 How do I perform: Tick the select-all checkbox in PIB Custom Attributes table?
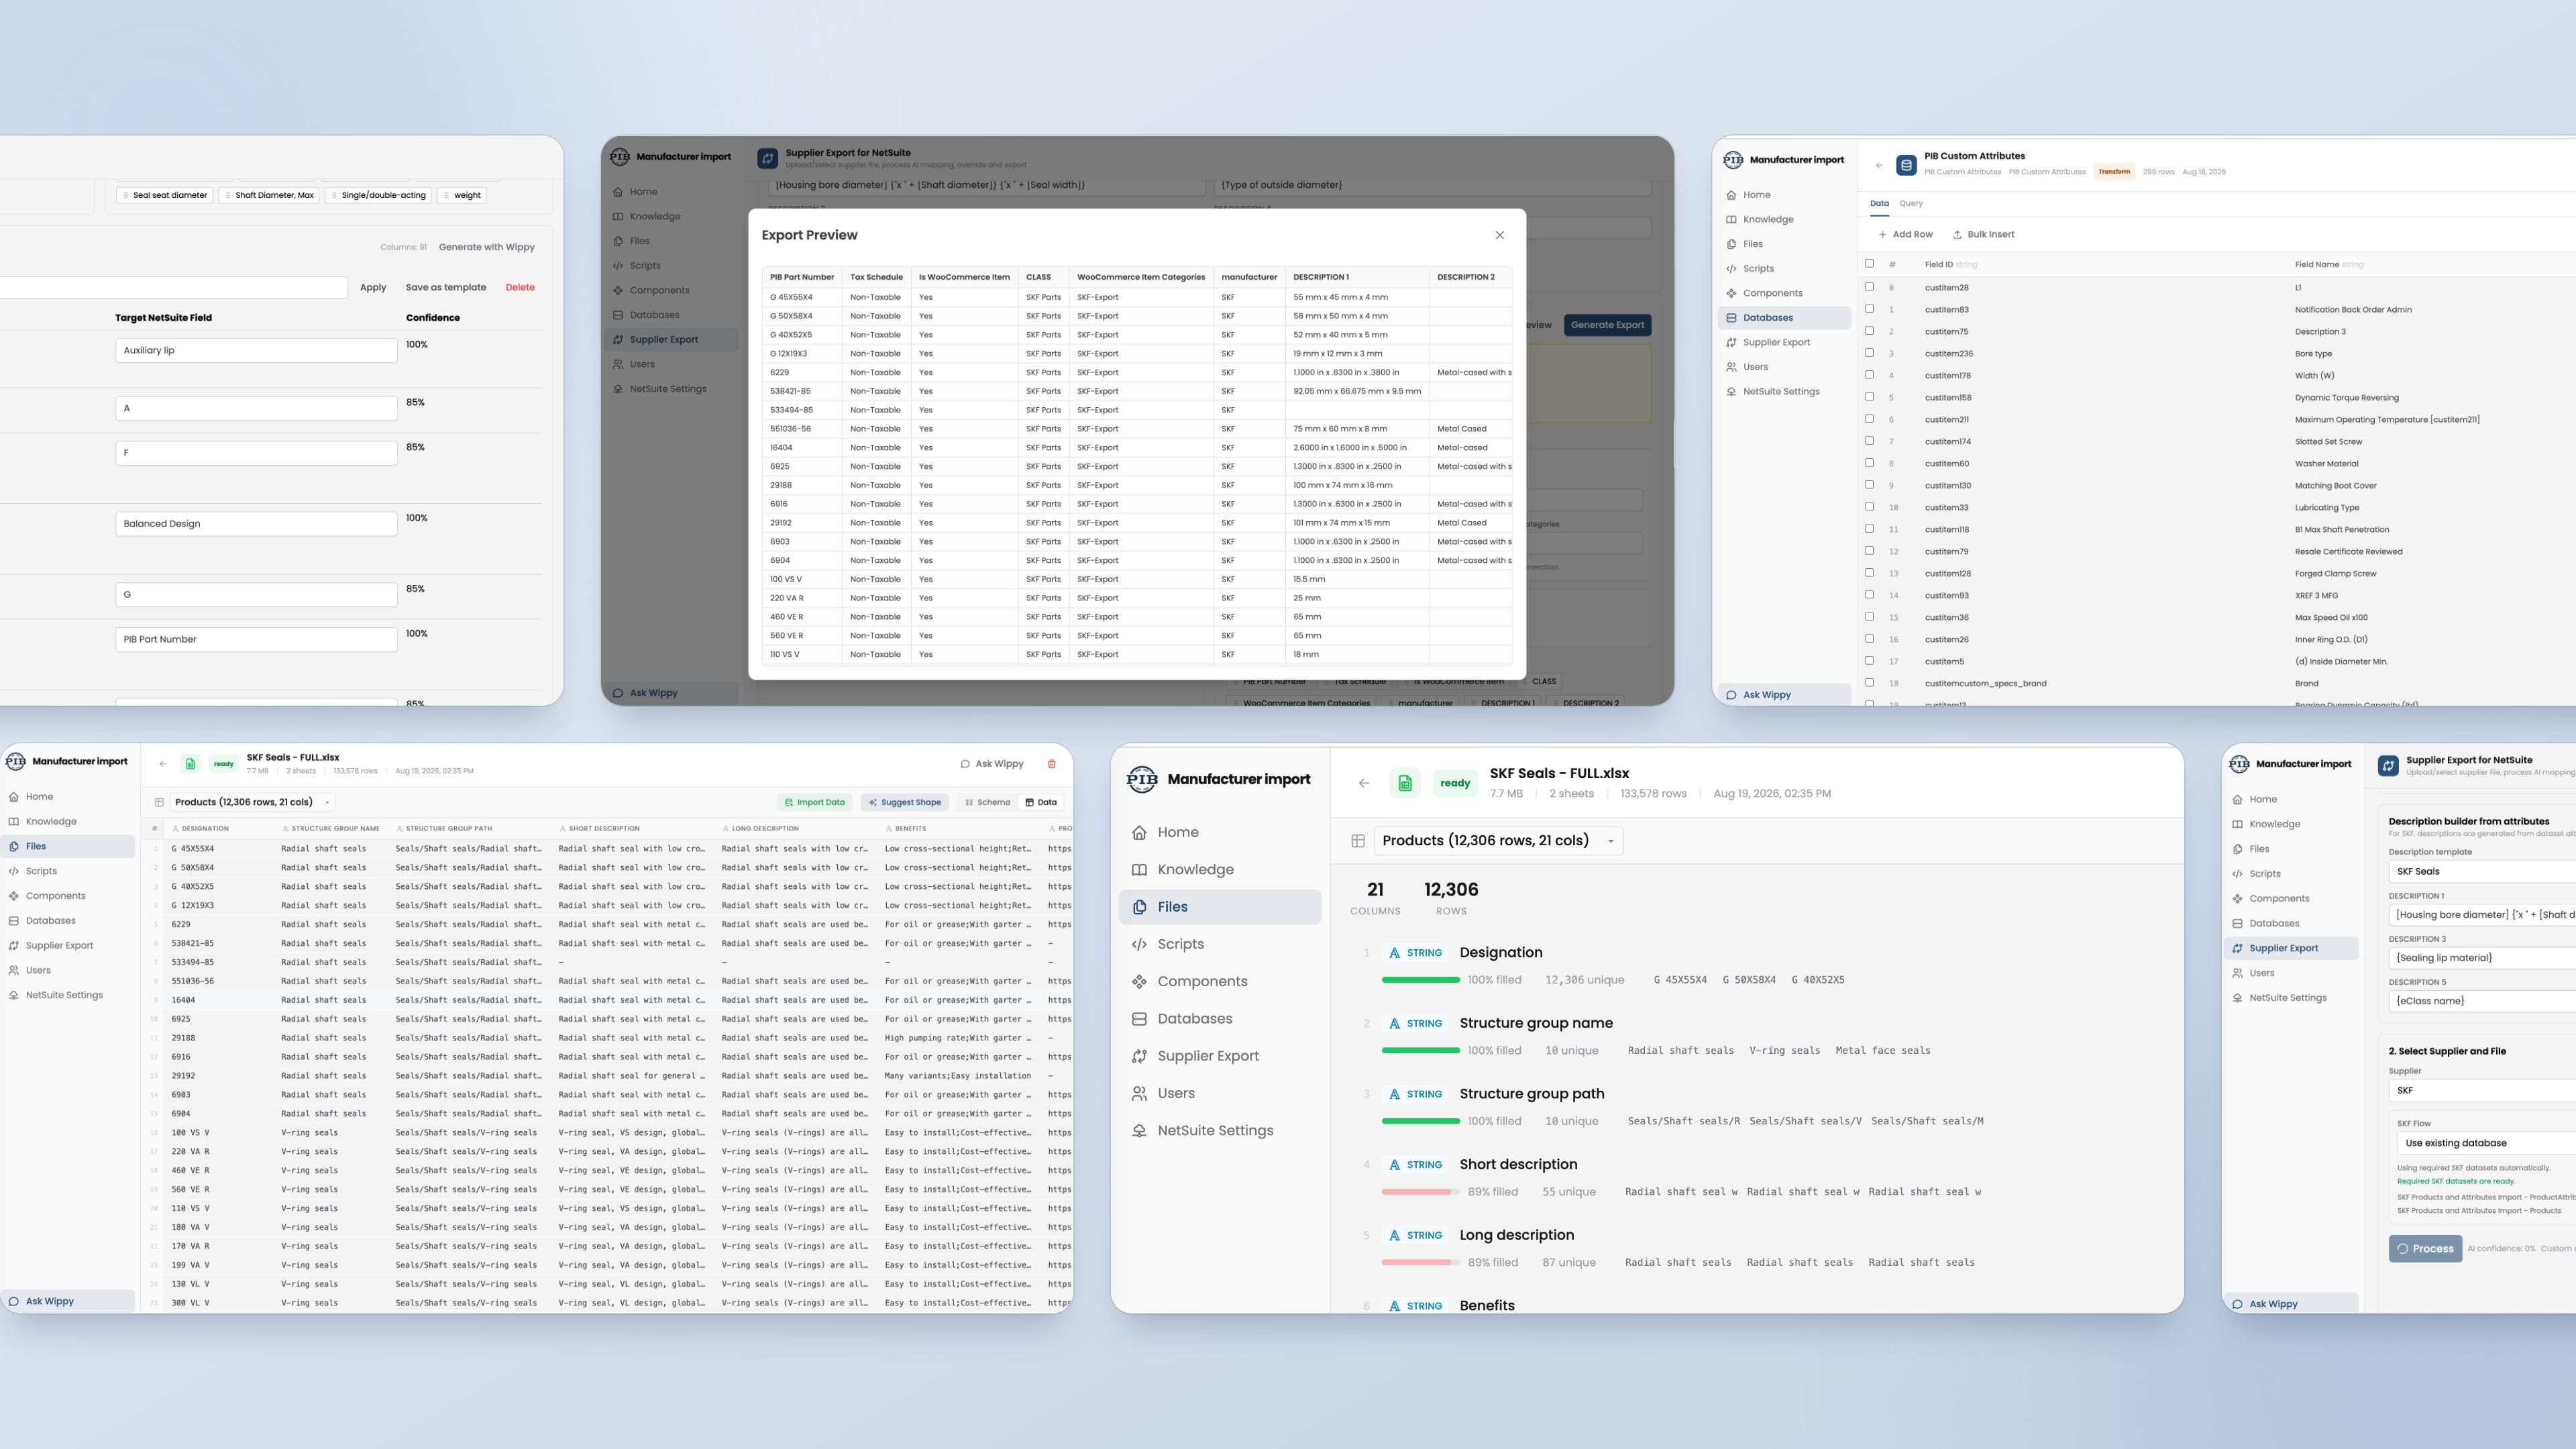coord(1869,264)
